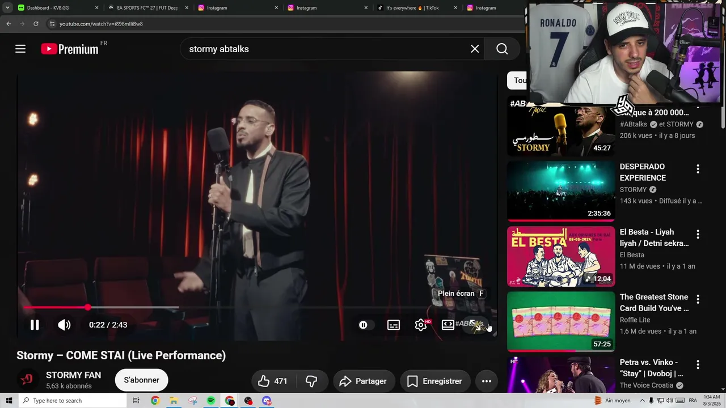The width and height of the screenshot is (726, 408).
Task: Open Discord from the taskbar
Action: (267, 401)
